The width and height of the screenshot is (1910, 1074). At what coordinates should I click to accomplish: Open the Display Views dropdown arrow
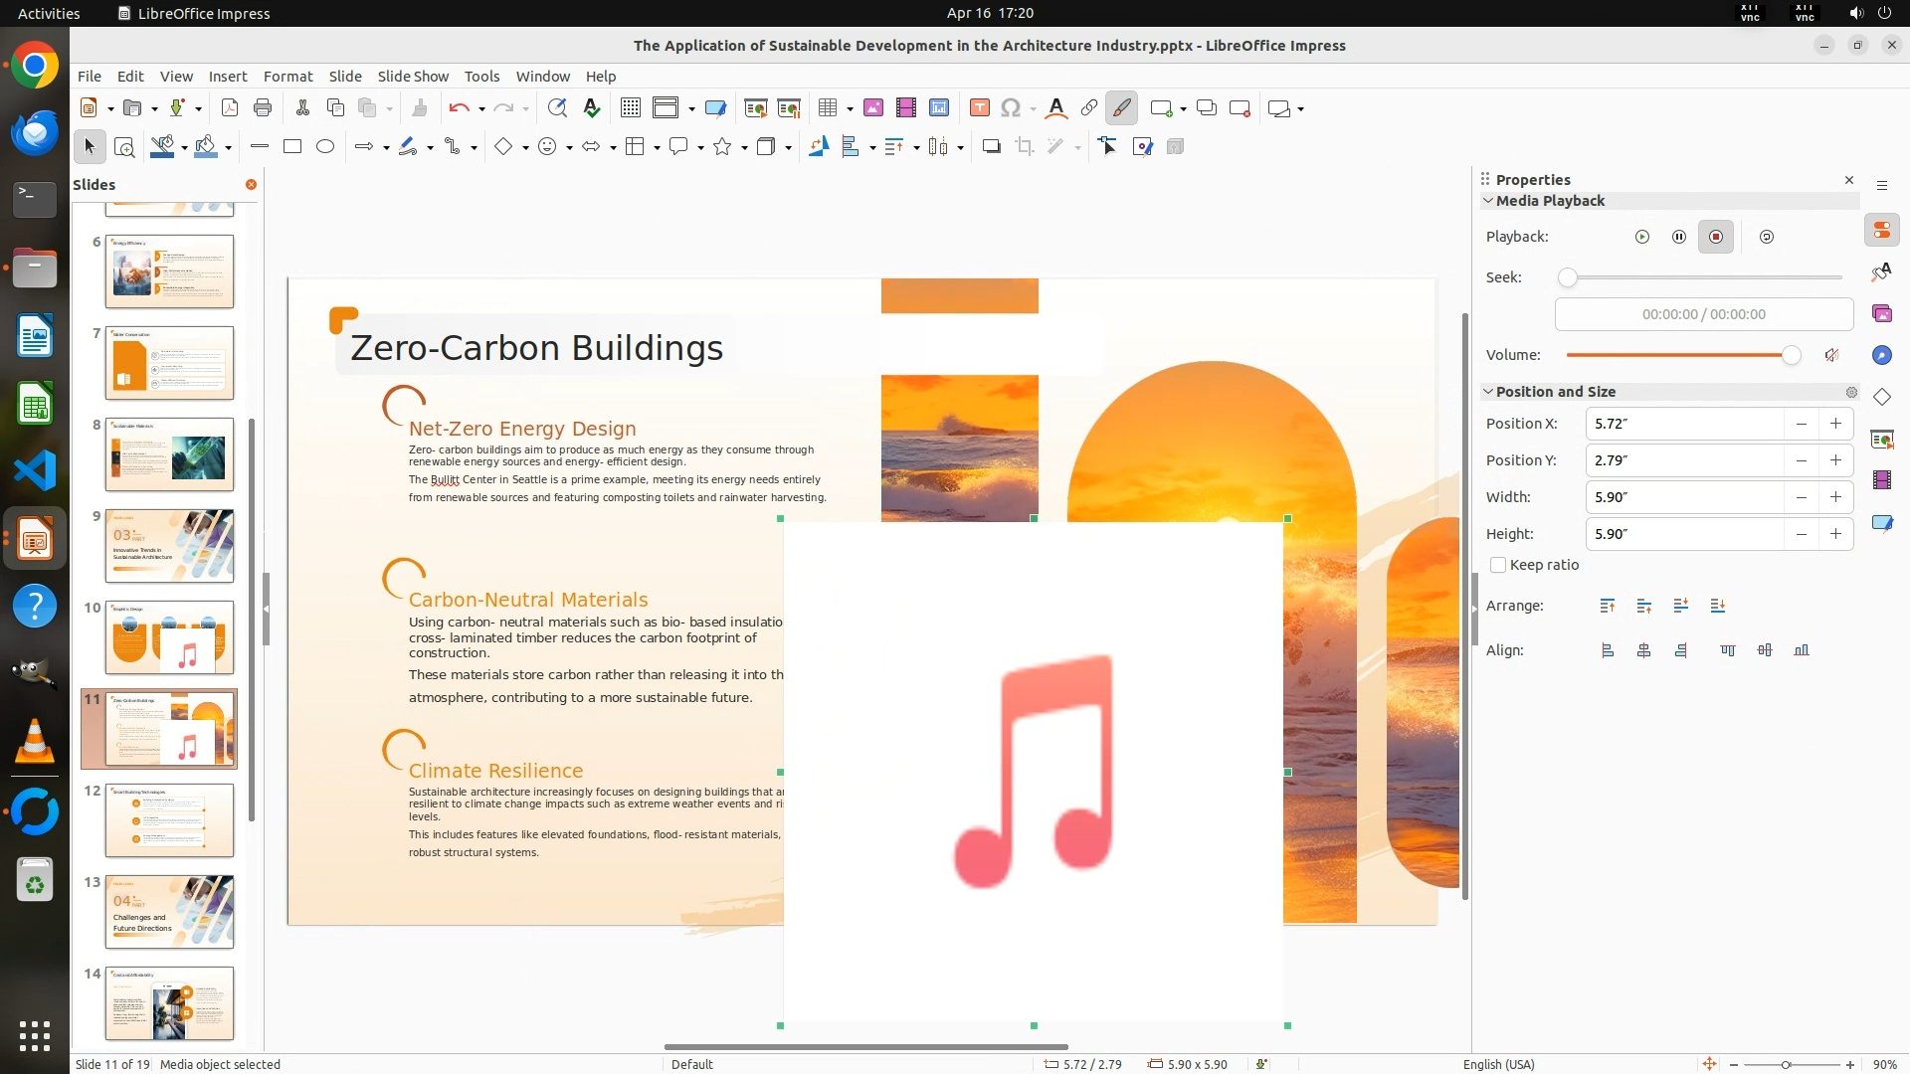[691, 108]
